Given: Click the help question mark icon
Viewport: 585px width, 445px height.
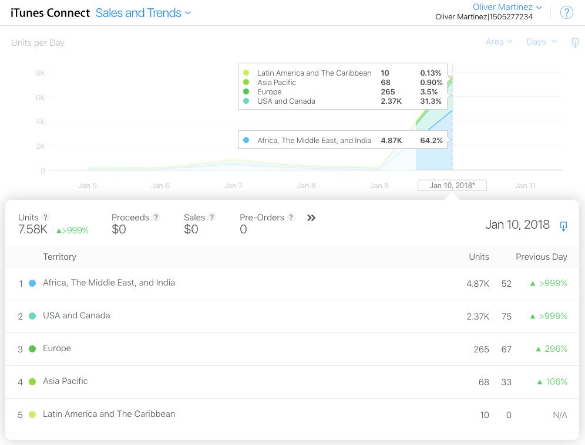Looking at the screenshot, I should (566, 13).
